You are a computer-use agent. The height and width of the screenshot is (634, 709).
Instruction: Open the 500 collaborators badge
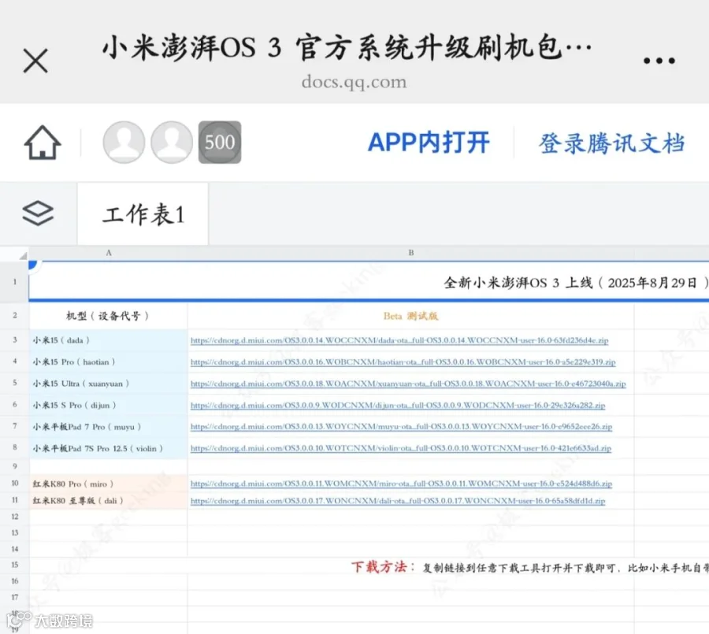coord(220,142)
